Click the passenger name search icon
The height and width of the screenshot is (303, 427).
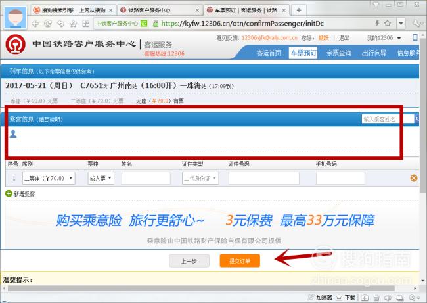[x=417, y=119]
